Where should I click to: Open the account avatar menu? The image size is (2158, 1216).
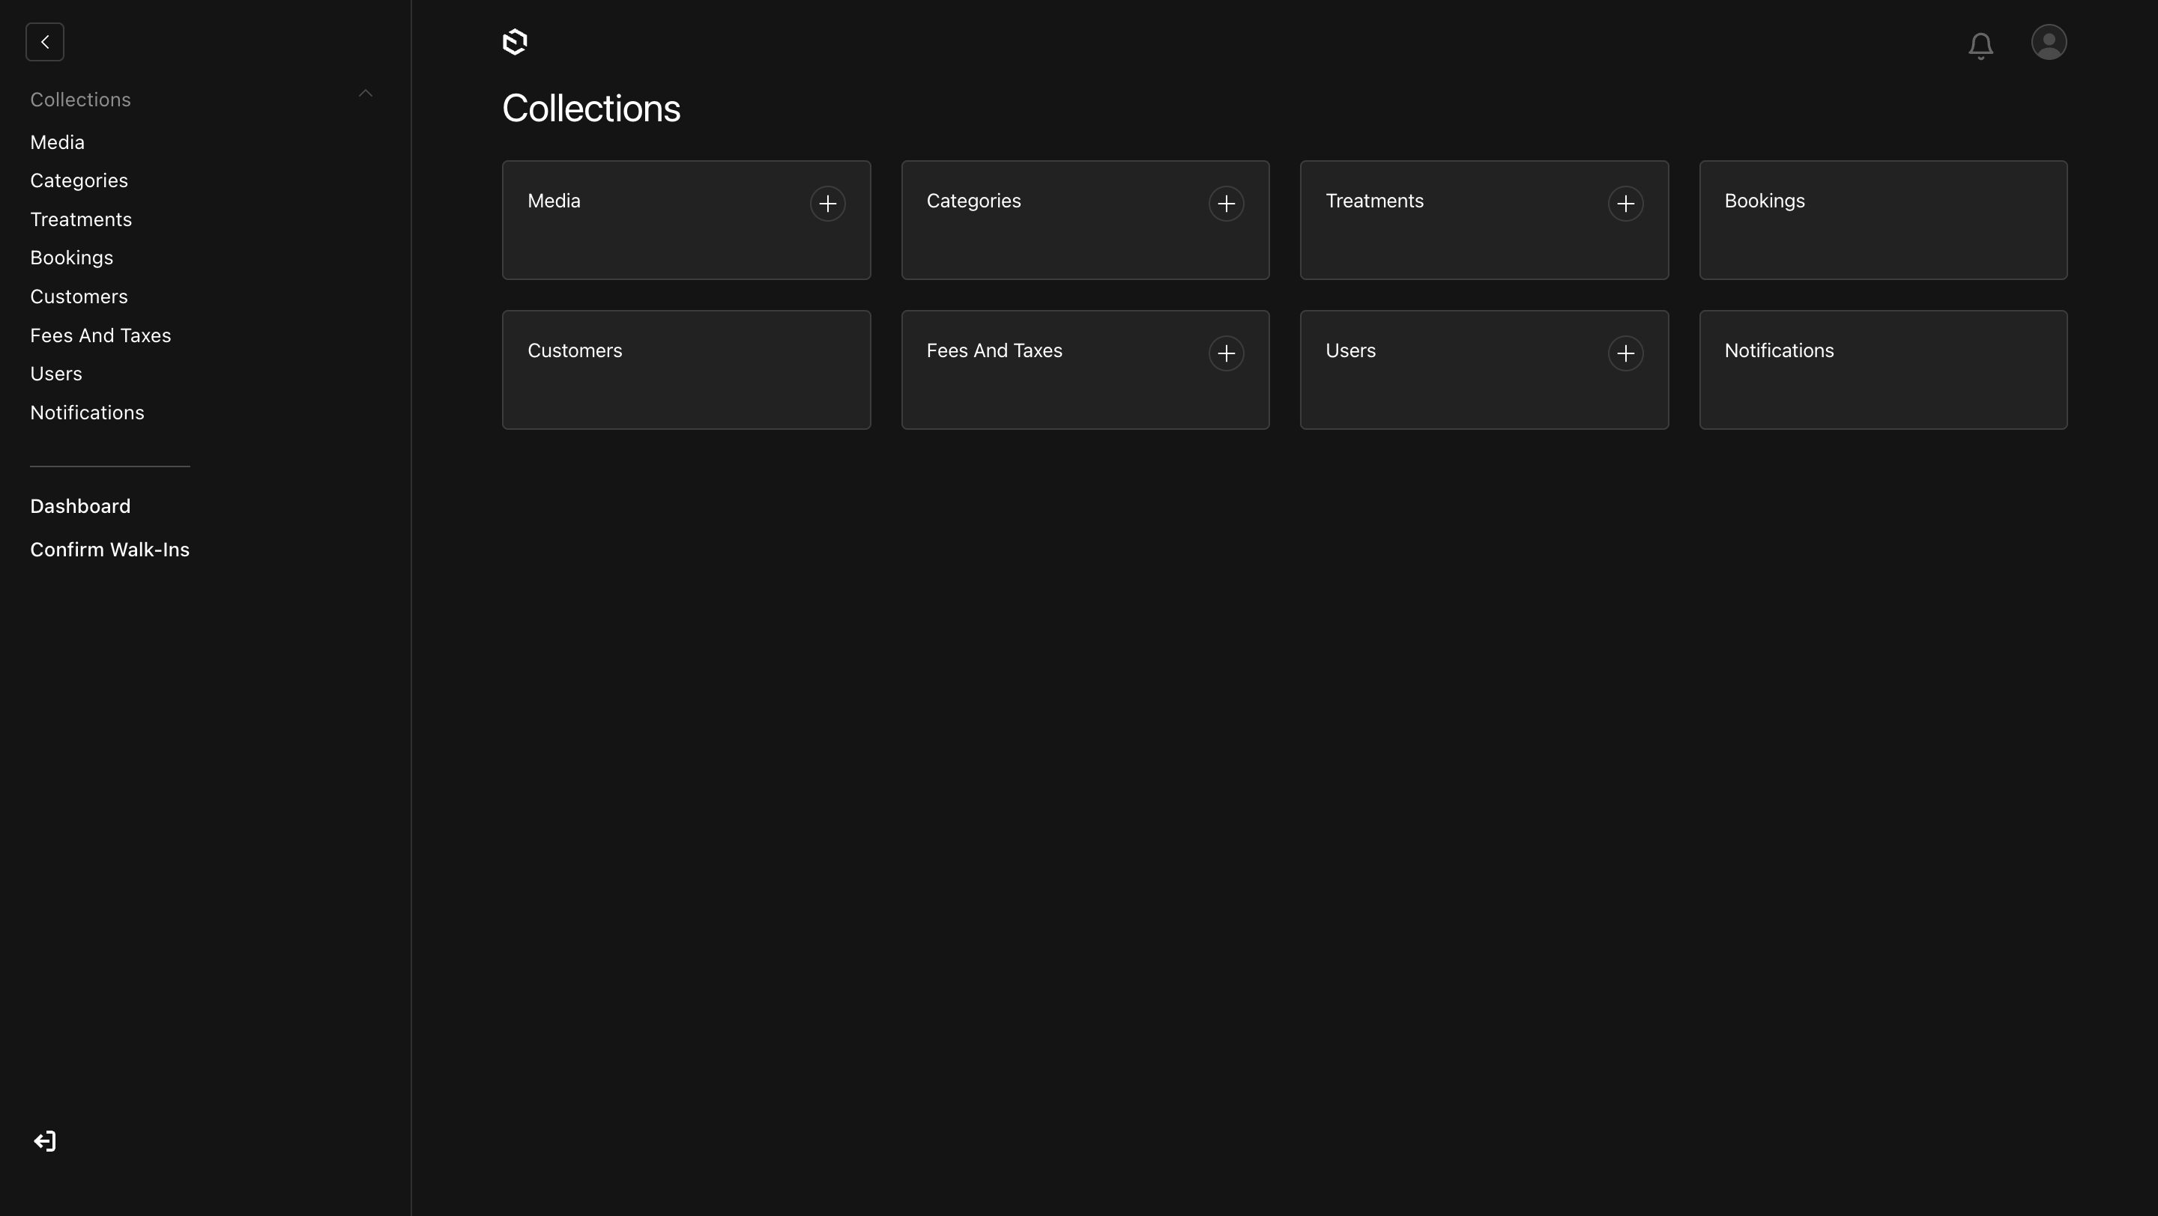tap(2049, 41)
